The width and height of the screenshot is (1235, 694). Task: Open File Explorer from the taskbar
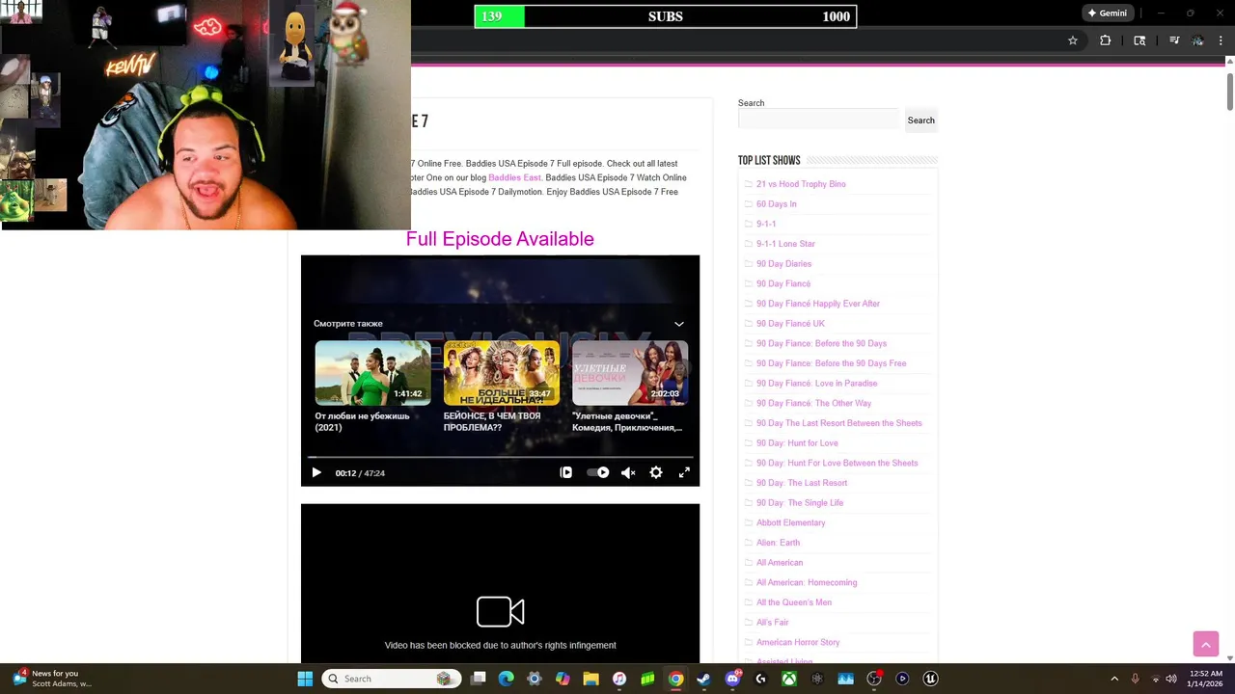click(590, 679)
